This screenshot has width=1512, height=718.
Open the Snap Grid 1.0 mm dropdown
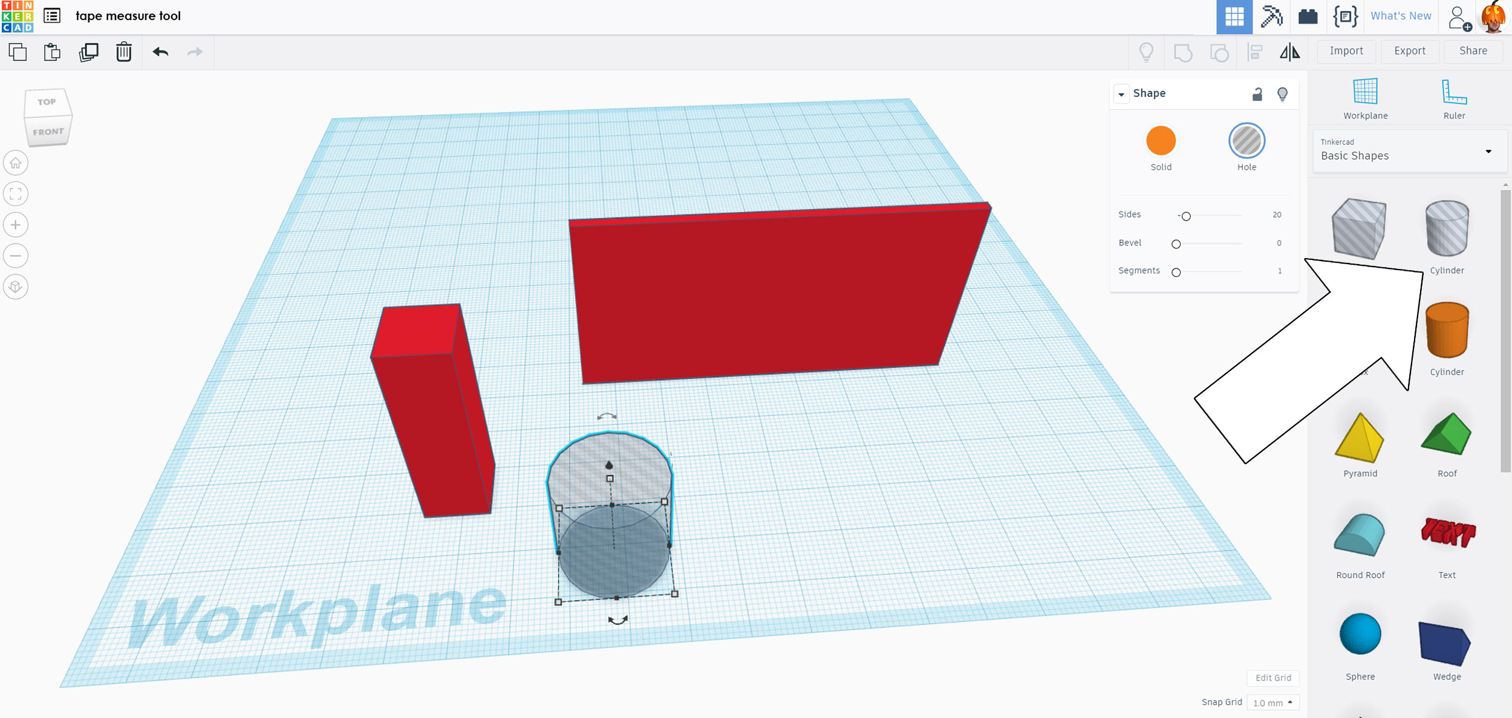click(1273, 703)
